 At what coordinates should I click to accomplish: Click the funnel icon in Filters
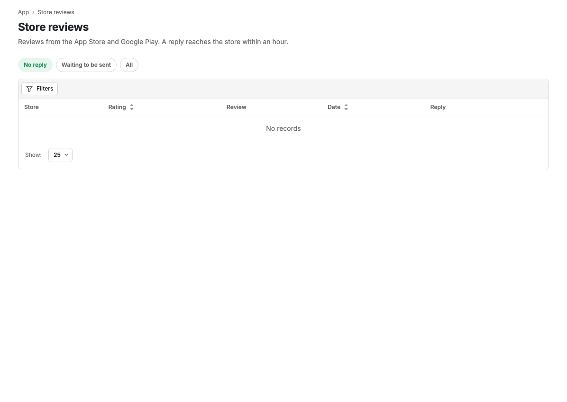[x=29, y=89]
